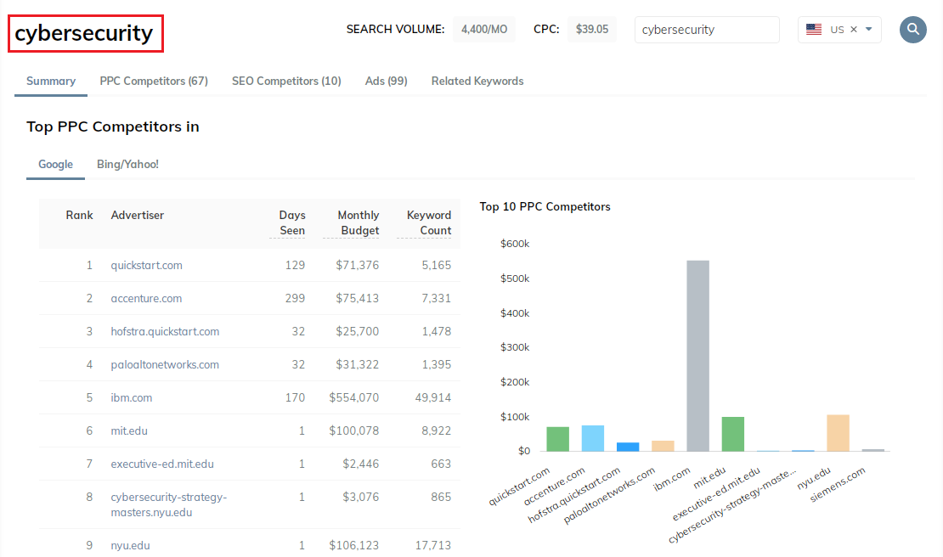Open the nyu.edu advertiser link in row 9
This screenshot has height=557, width=943.
pyautogui.click(x=130, y=545)
